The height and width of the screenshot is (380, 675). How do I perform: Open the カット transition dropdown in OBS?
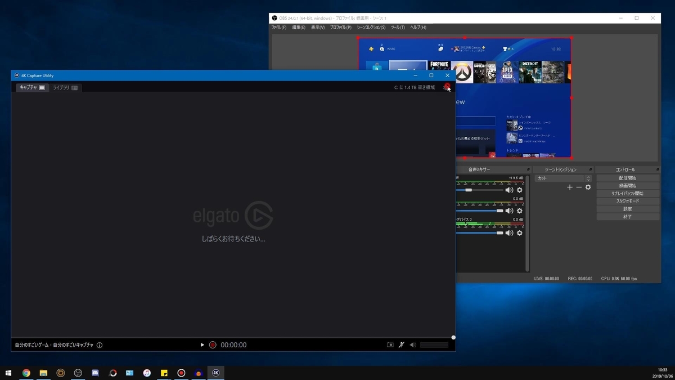(x=563, y=178)
